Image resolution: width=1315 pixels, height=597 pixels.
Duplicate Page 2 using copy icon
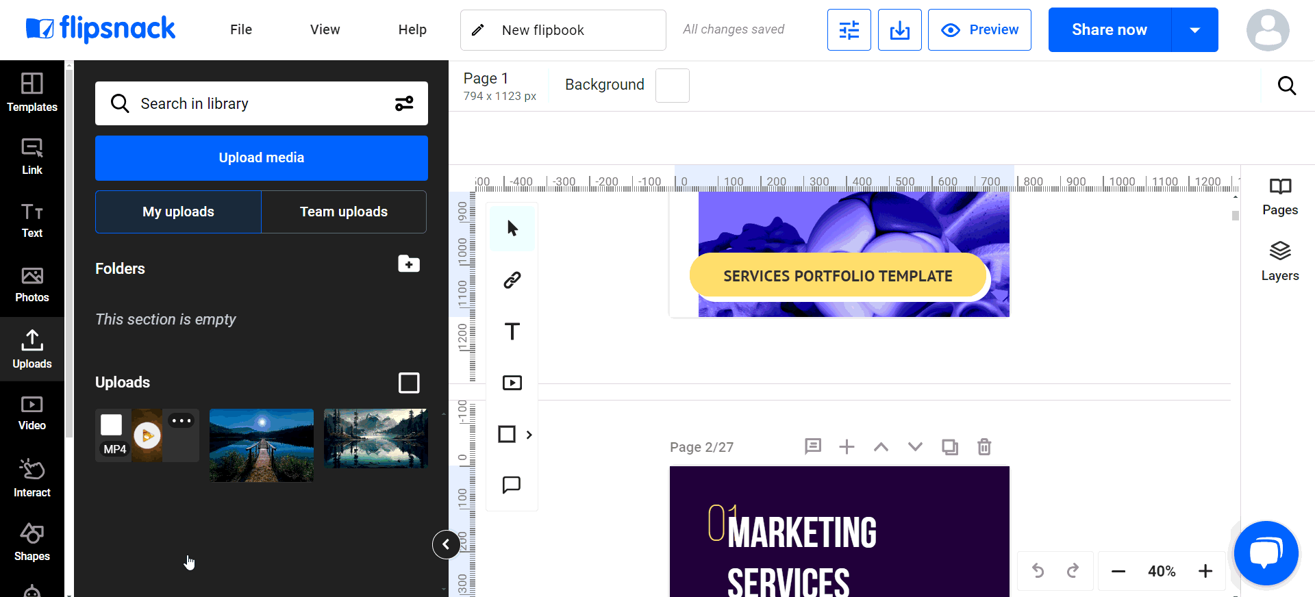(949, 447)
